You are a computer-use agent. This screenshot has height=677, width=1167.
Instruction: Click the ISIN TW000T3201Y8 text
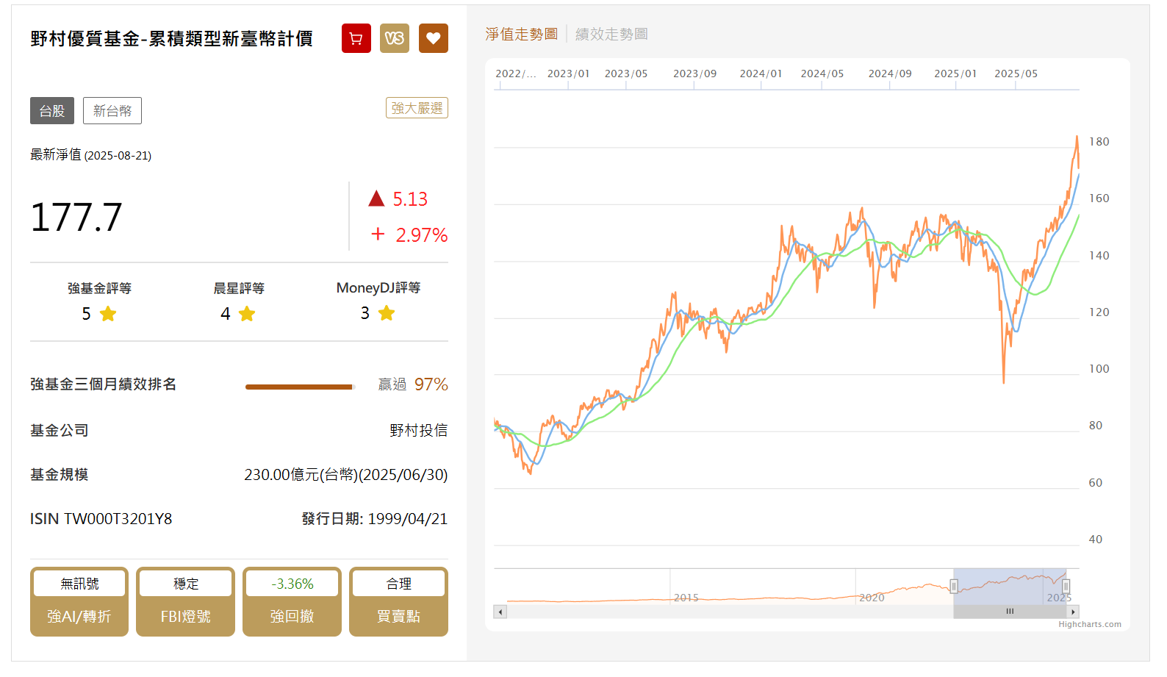pyautogui.click(x=101, y=519)
